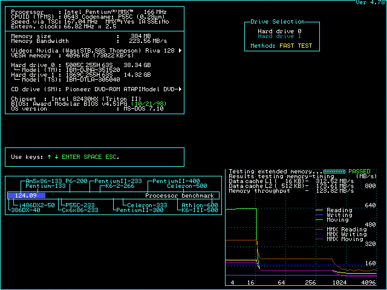
Task: Select Hard drive 1 in Drive Selection
Action: point(279,36)
